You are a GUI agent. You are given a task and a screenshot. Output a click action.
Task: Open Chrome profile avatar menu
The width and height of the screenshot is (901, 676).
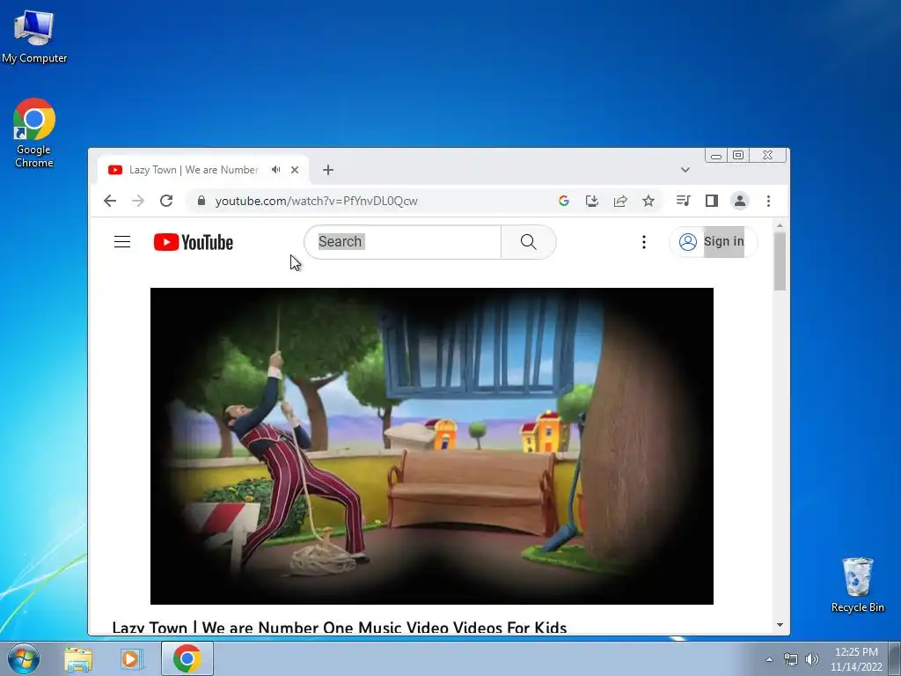click(x=739, y=201)
